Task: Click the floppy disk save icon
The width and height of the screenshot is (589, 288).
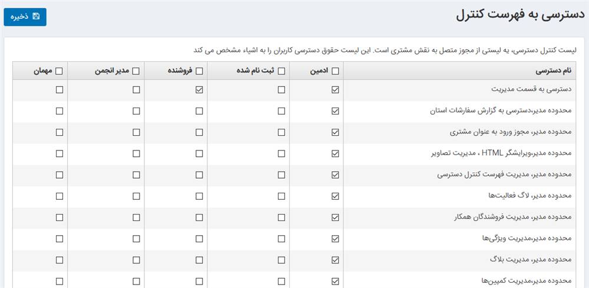Action: coord(36,16)
